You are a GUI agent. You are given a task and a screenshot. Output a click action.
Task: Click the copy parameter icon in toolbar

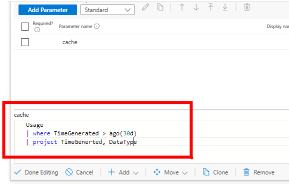click(x=160, y=7)
